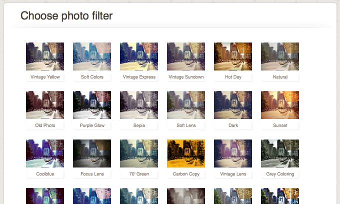Click the Soft Lens label
This screenshot has height=204, width=340.
tap(186, 125)
